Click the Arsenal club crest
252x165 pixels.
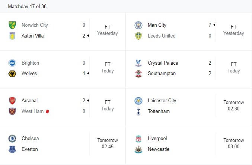(x=12, y=101)
